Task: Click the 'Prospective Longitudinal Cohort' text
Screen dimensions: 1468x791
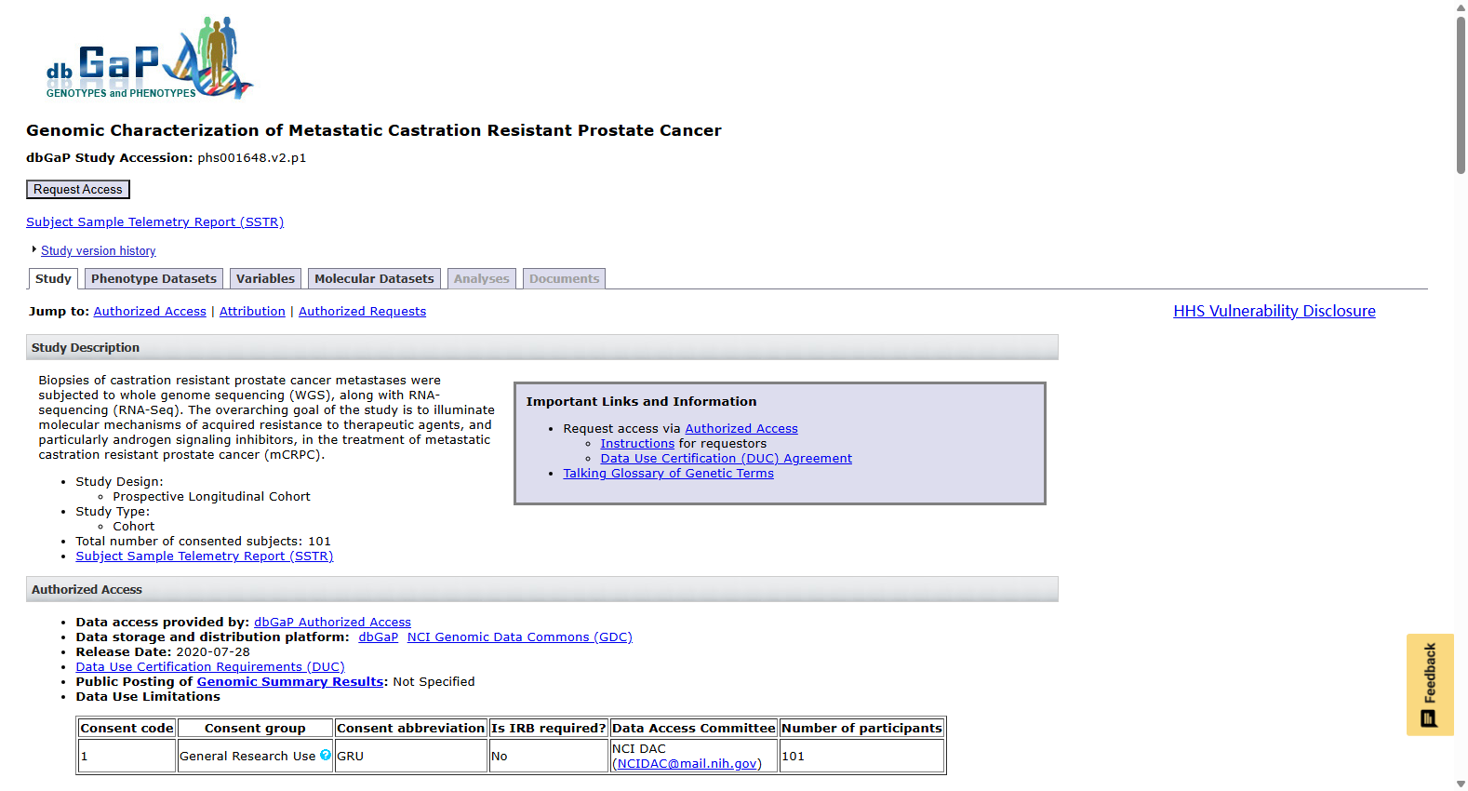Action: click(211, 496)
